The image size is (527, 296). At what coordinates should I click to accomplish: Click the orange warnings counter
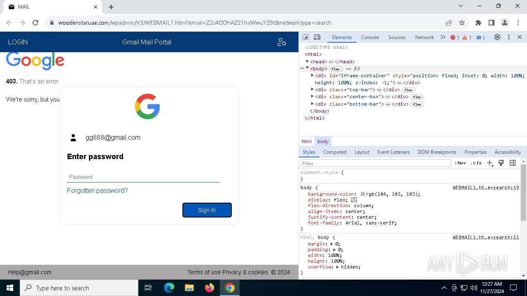pyautogui.click(x=467, y=37)
